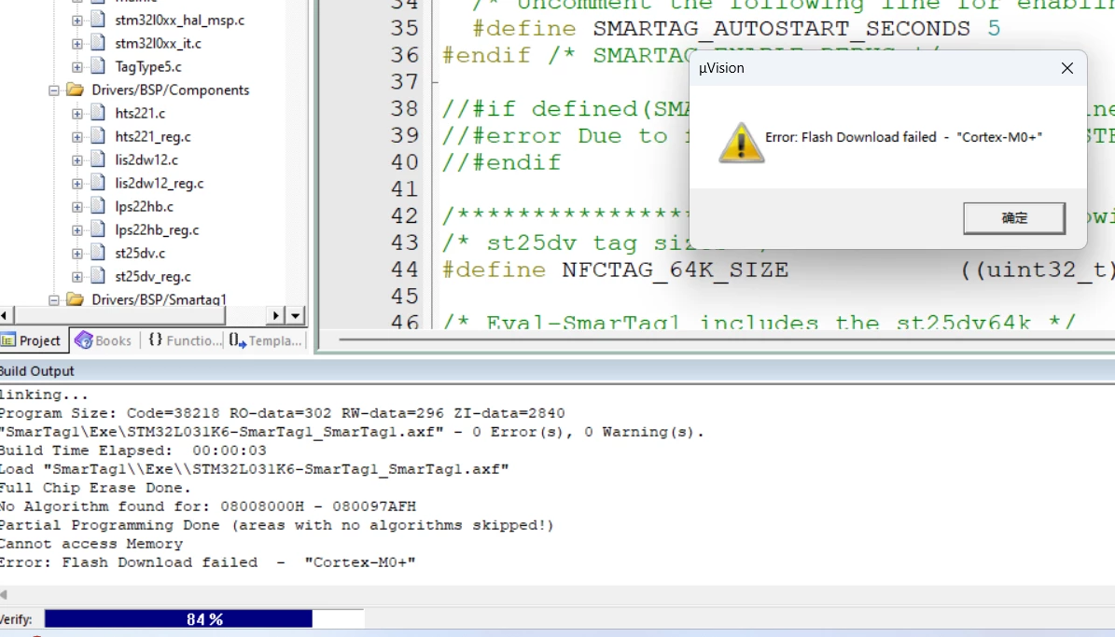Click the '//#endif' comment on line 40

501,163
